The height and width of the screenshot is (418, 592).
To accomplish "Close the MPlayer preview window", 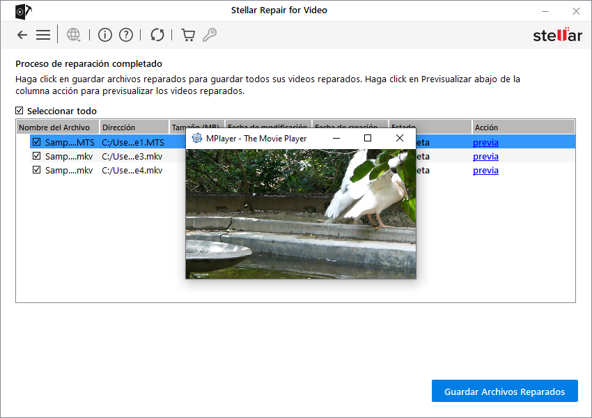I will pyautogui.click(x=400, y=138).
